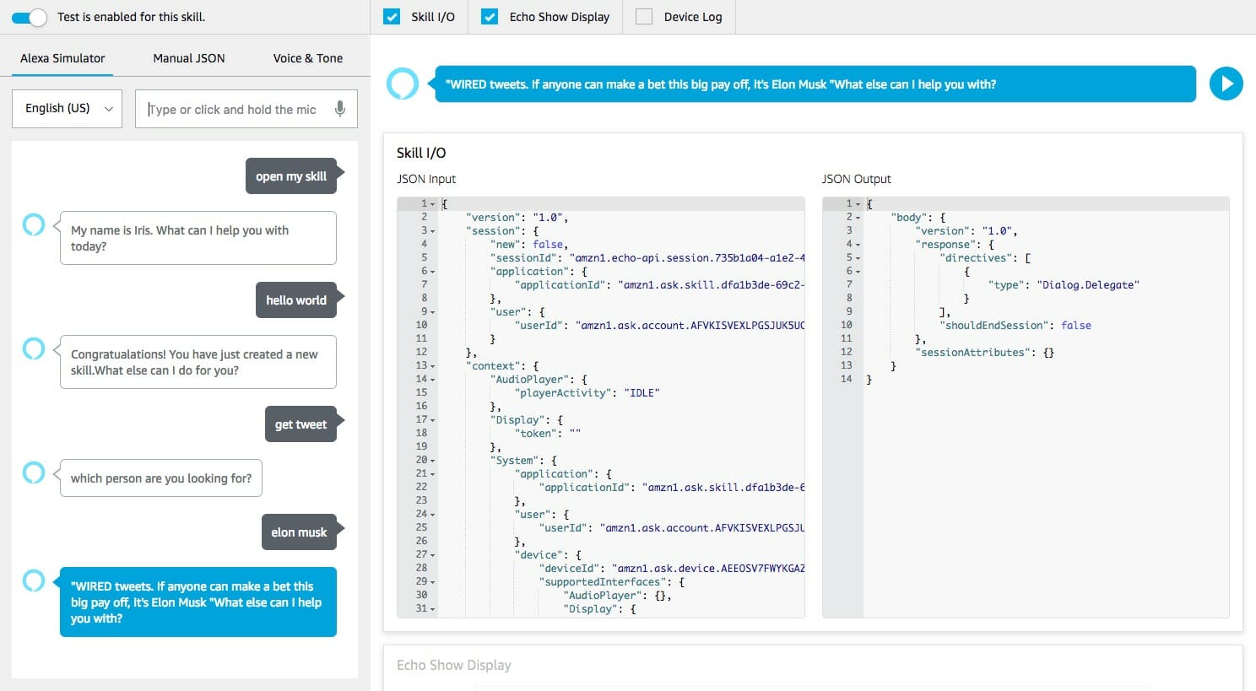Collapse the "System" block at input line 20

pos(433,461)
